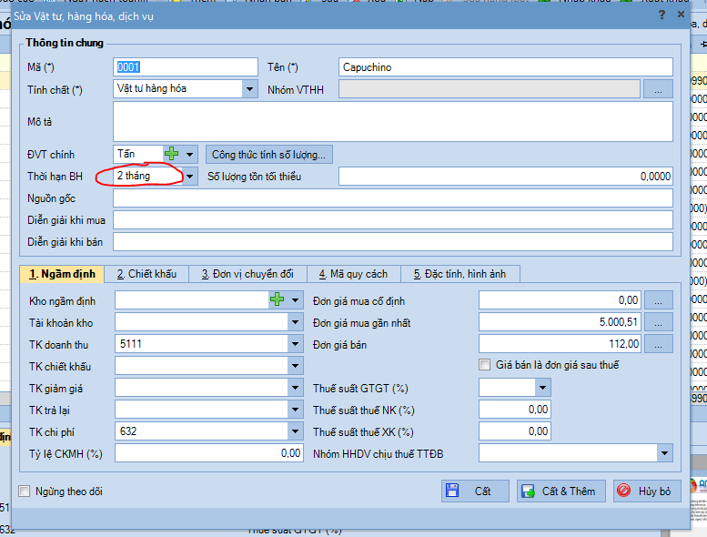Expand the Tính chất dropdown
The image size is (707, 537).
(249, 89)
